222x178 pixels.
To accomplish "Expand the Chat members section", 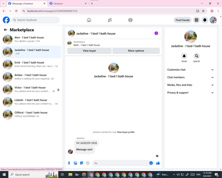I will click(190, 77).
